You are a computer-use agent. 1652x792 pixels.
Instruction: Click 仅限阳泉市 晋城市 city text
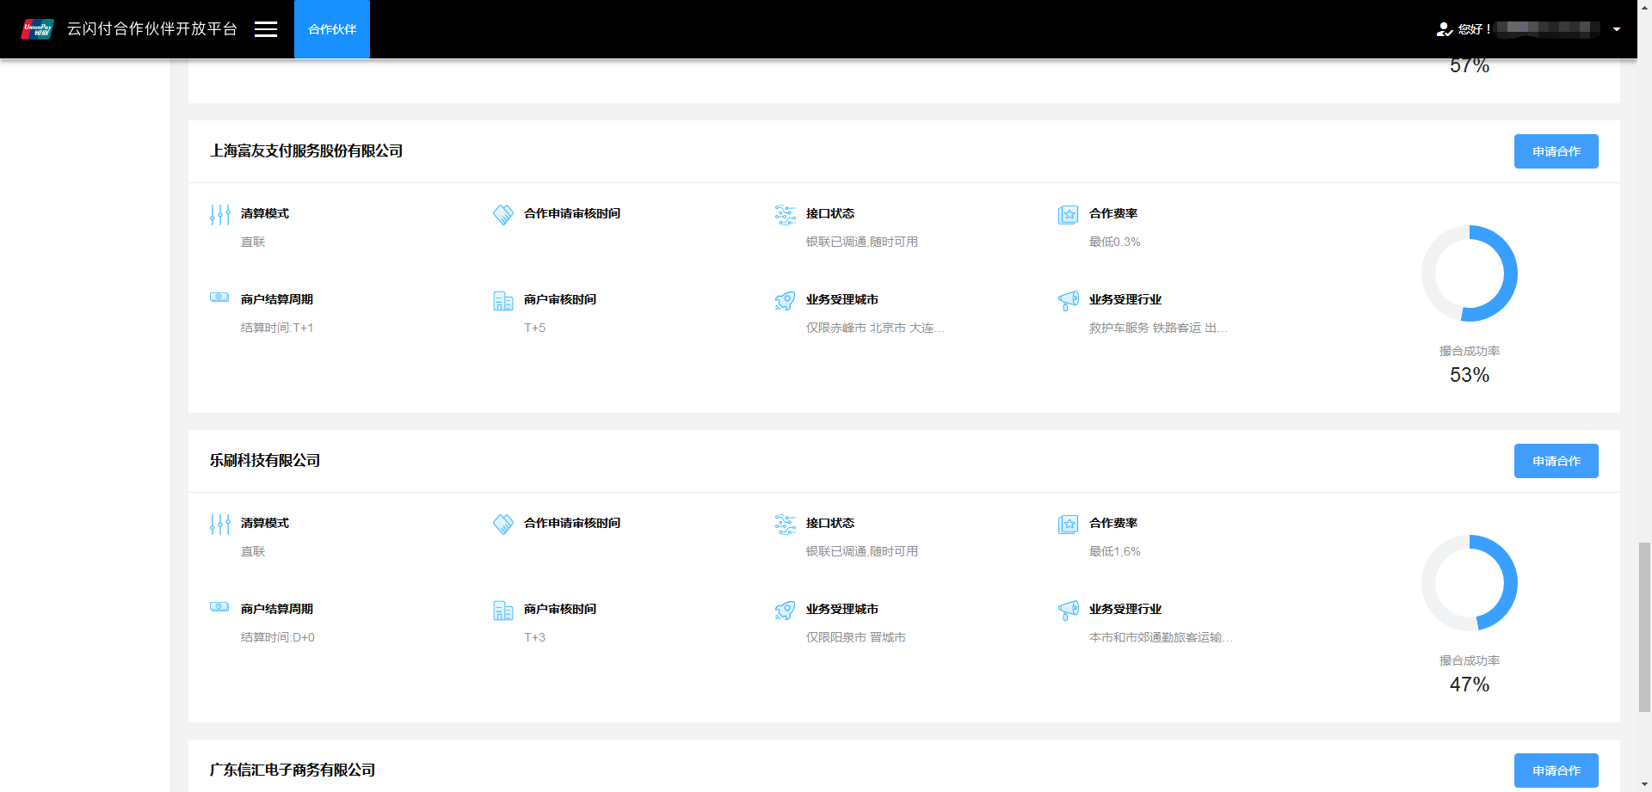coord(856,637)
